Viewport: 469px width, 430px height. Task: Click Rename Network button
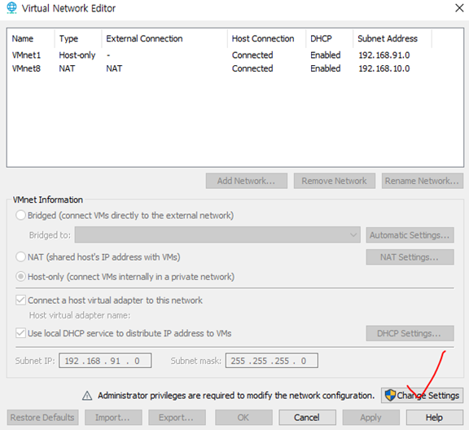(x=423, y=181)
